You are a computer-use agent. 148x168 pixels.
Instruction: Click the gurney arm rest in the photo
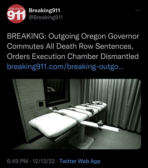click(x=100, y=126)
